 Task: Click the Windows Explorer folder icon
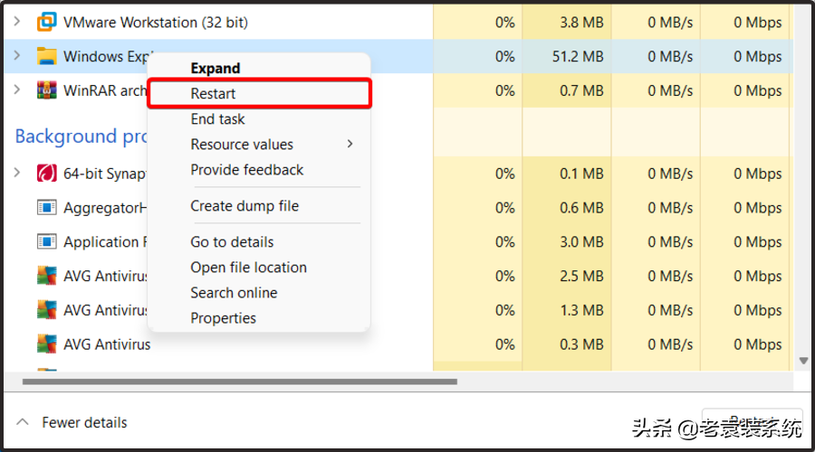tap(47, 56)
